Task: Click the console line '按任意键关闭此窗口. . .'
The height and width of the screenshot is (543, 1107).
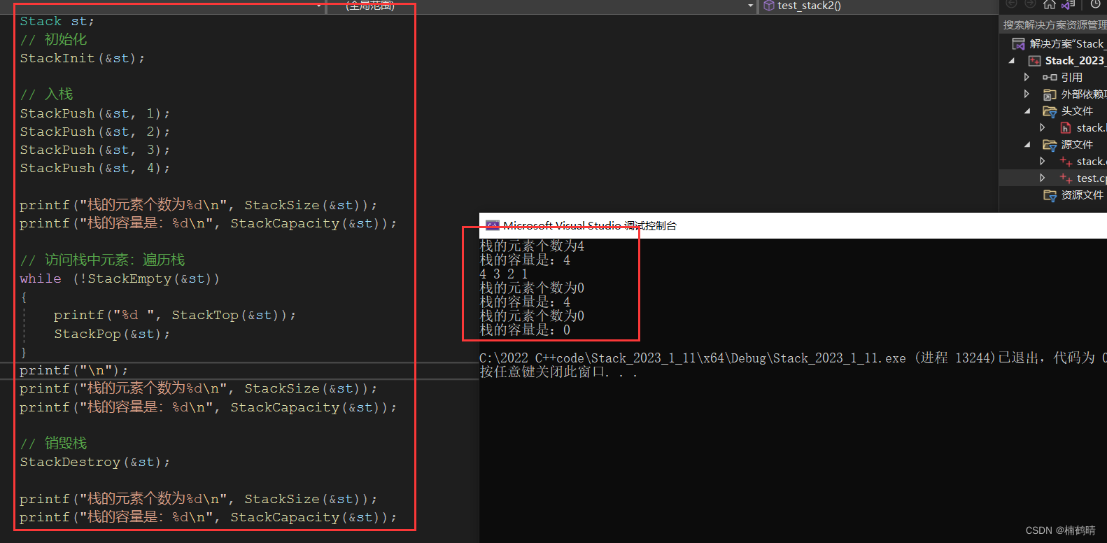Action: 558,372
